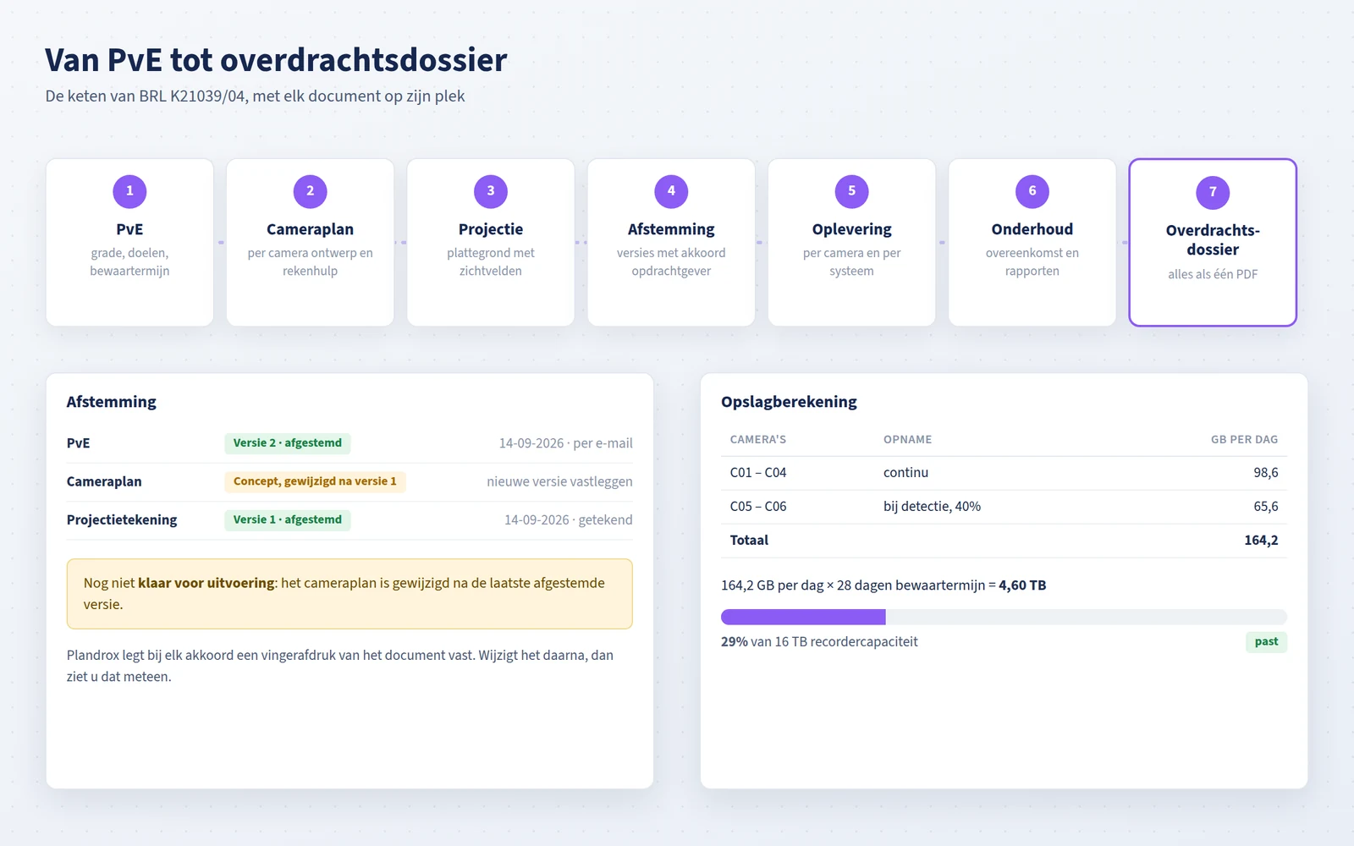Click the step 2 badge on Cameraplan

[x=310, y=191]
